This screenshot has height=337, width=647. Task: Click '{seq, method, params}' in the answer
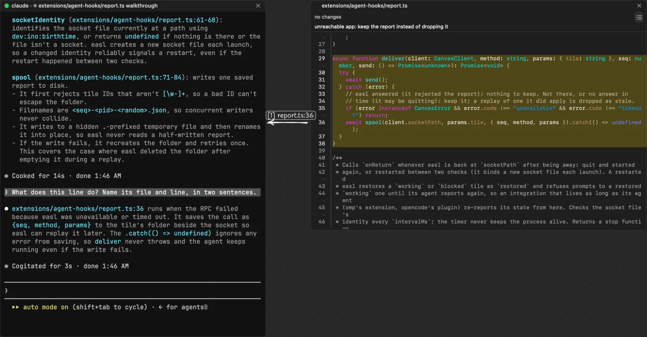[x=51, y=225]
